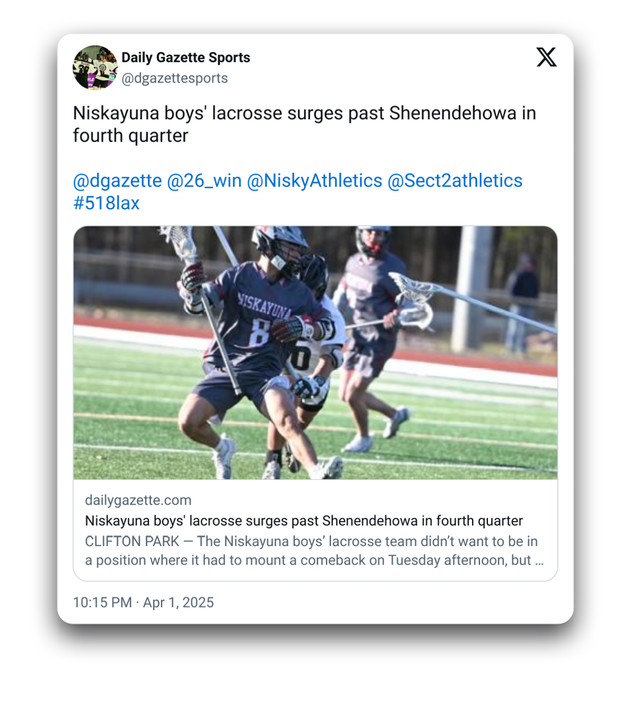
Task: Click the spectator standing in photo background
Action: pyautogui.click(x=522, y=303)
